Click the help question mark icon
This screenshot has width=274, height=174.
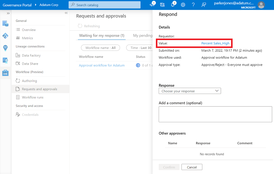click(193, 5)
